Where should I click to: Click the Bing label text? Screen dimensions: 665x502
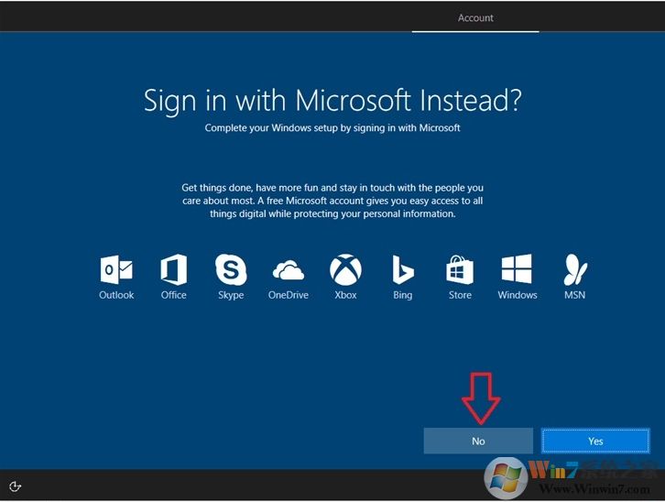[402, 295]
